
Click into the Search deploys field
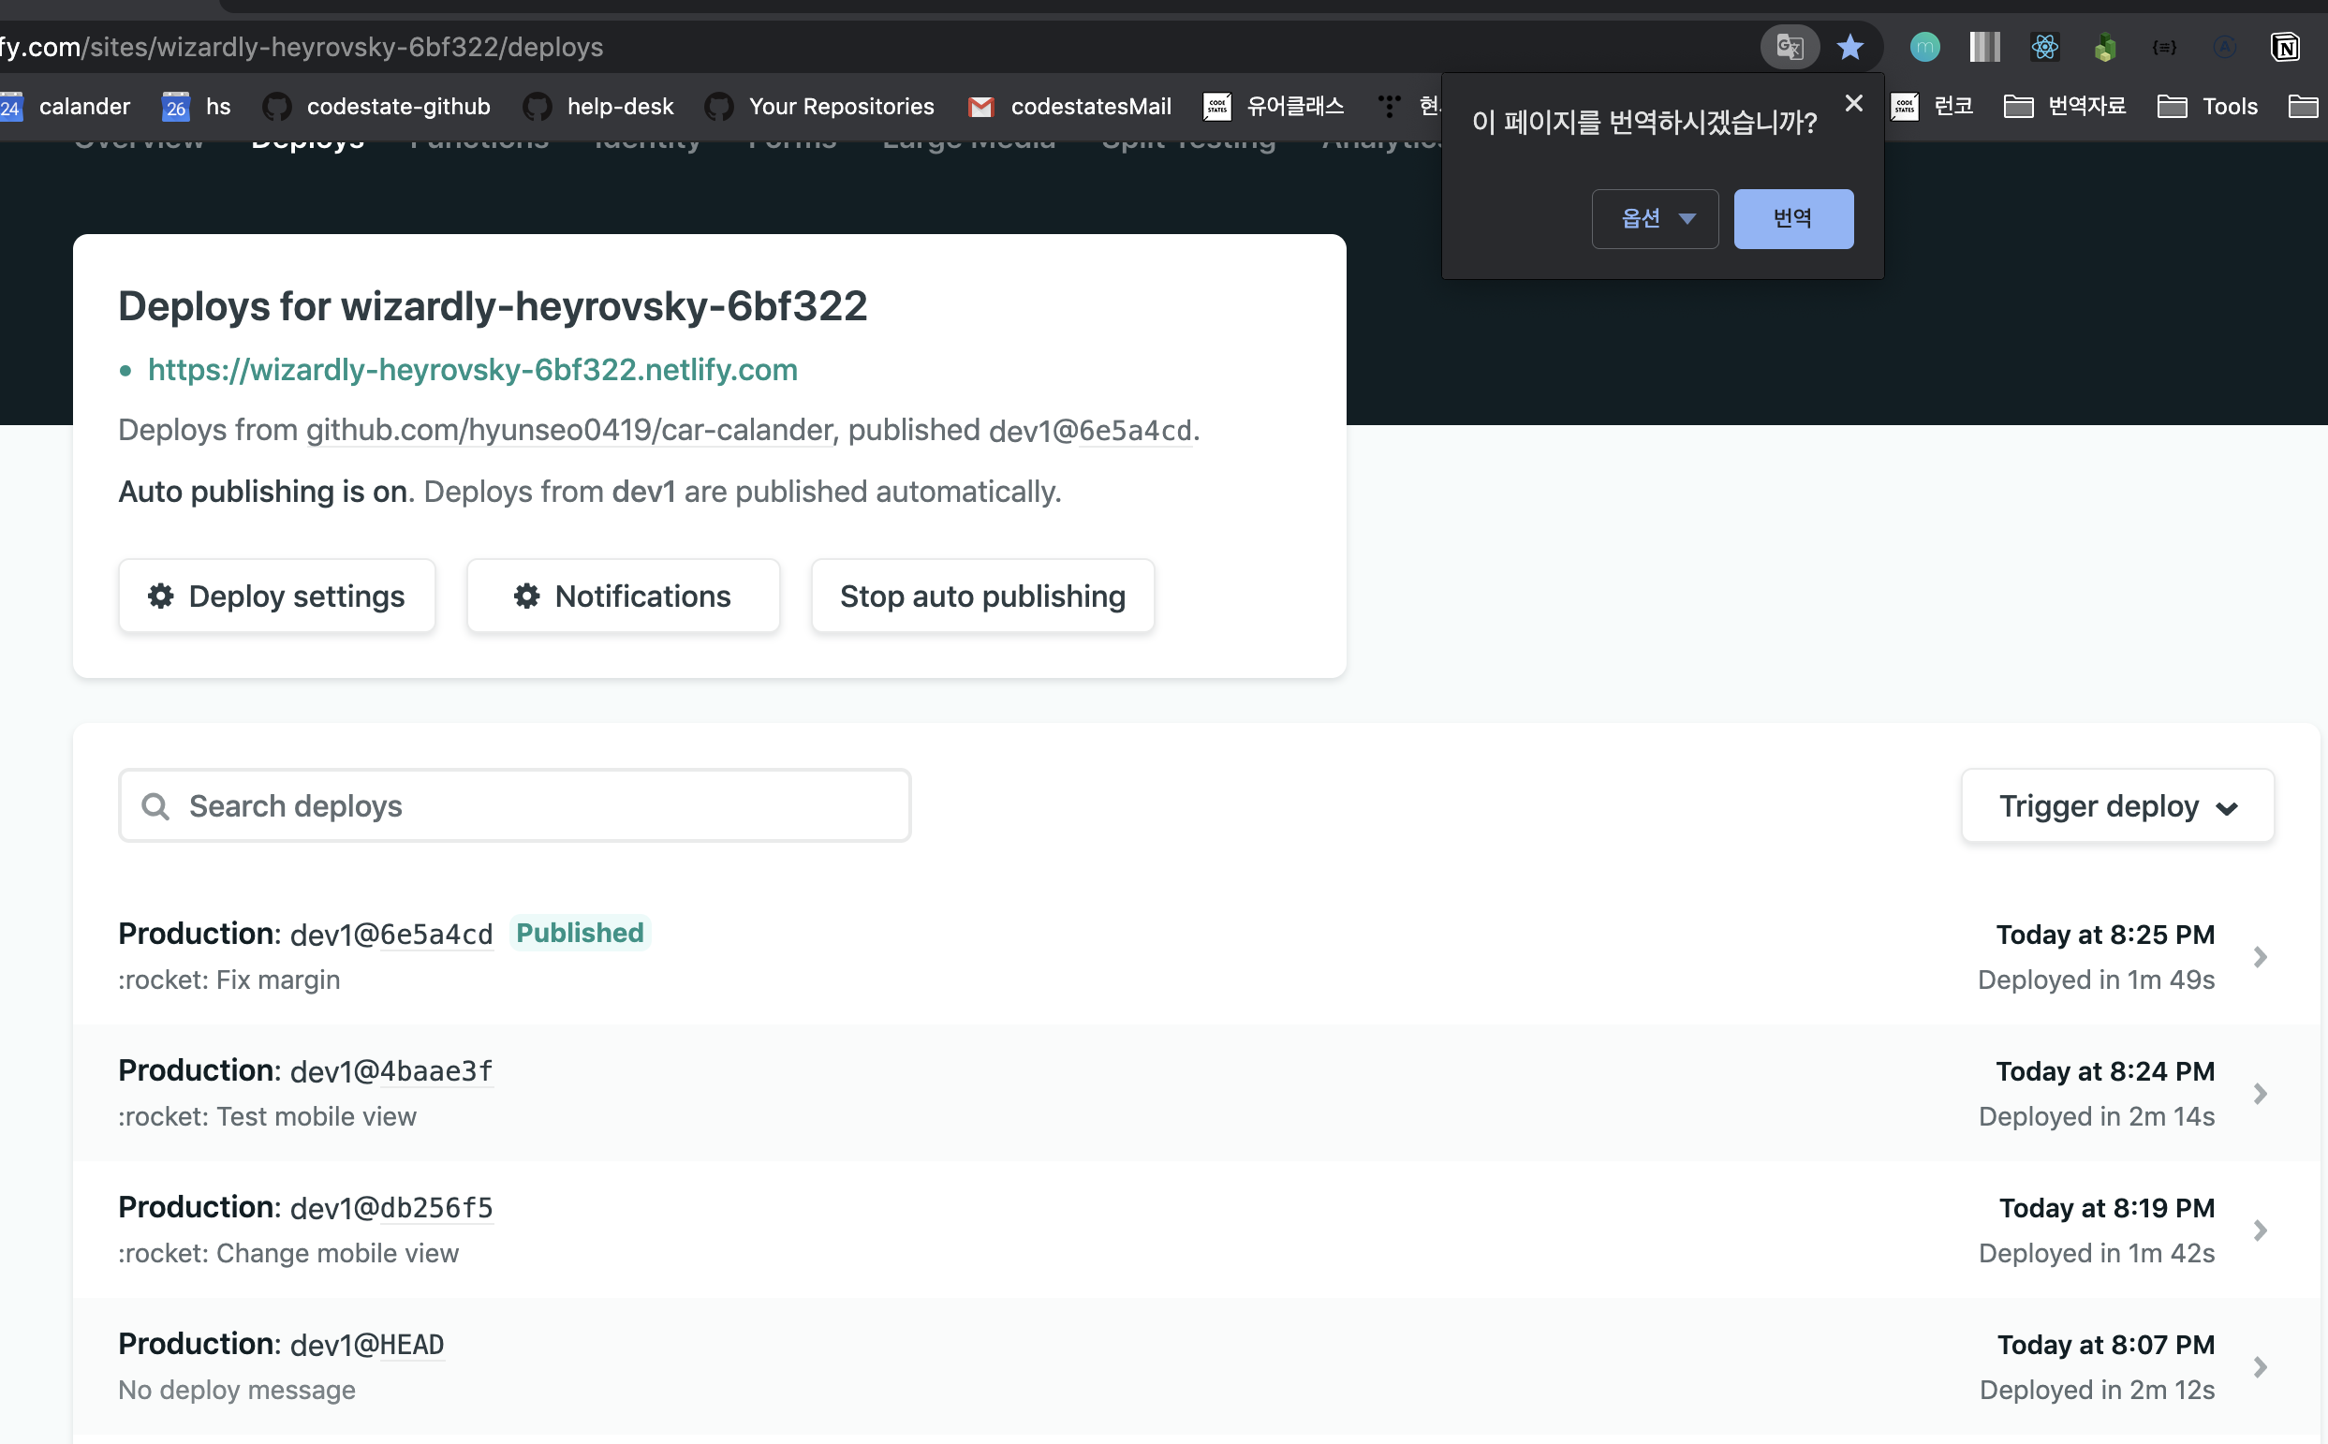(515, 806)
